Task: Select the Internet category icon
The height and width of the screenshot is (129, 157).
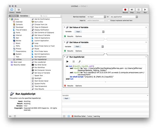Action: [x=14, y=35]
